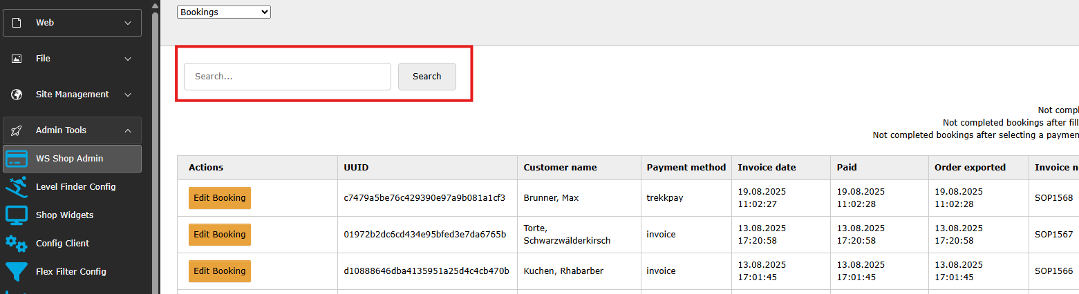This screenshot has height=294, width=1079.
Task: Edit booking for Brunner, Max
Action: click(219, 198)
